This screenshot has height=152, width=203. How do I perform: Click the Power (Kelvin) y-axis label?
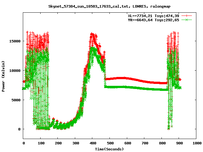click(3, 76)
